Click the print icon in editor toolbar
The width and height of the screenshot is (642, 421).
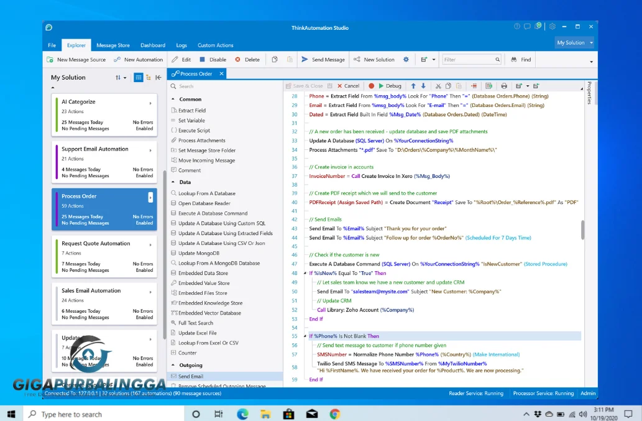coord(504,86)
